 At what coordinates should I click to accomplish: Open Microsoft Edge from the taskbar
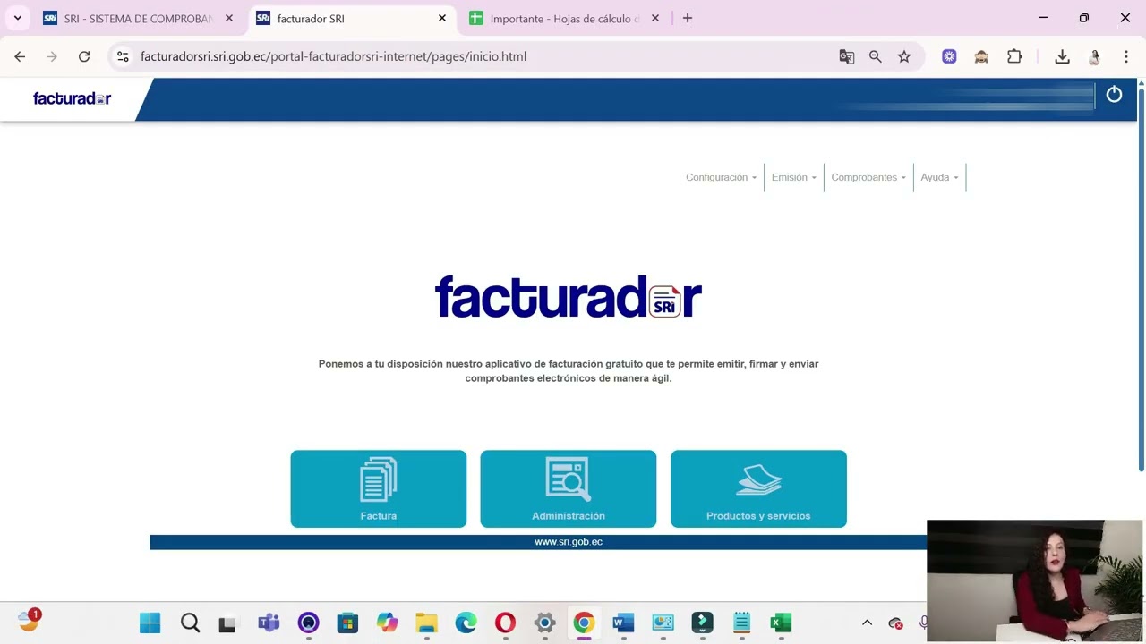pos(466,623)
